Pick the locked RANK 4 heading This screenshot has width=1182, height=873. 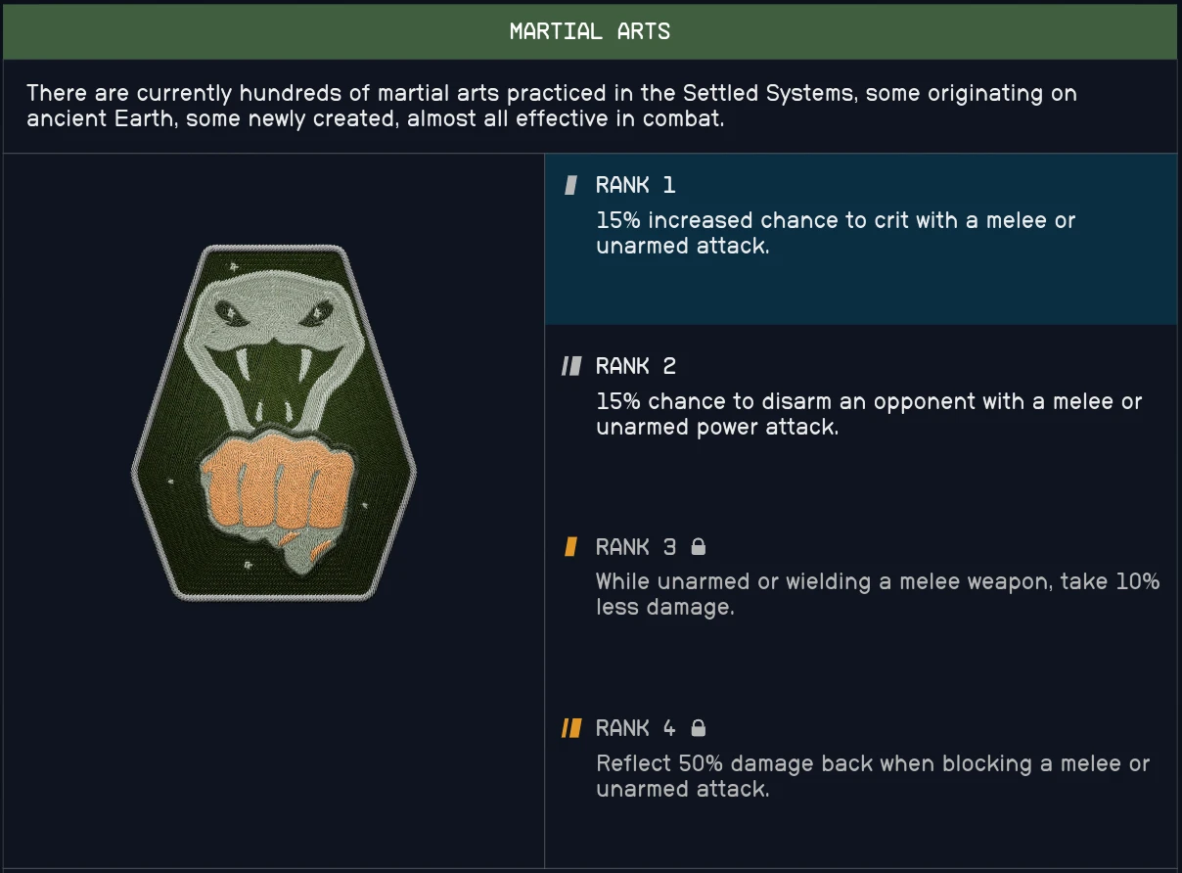pyautogui.click(x=635, y=728)
